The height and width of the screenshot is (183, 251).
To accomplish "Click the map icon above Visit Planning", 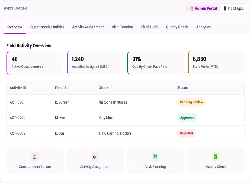I will (155, 156).
